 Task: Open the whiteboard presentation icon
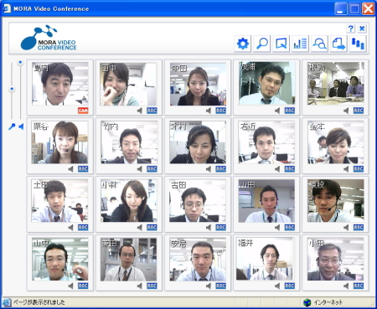pyautogui.click(x=281, y=44)
